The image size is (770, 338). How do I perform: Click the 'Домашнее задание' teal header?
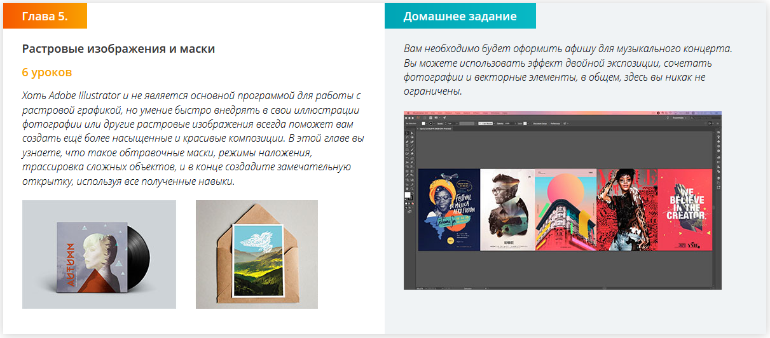click(460, 17)
